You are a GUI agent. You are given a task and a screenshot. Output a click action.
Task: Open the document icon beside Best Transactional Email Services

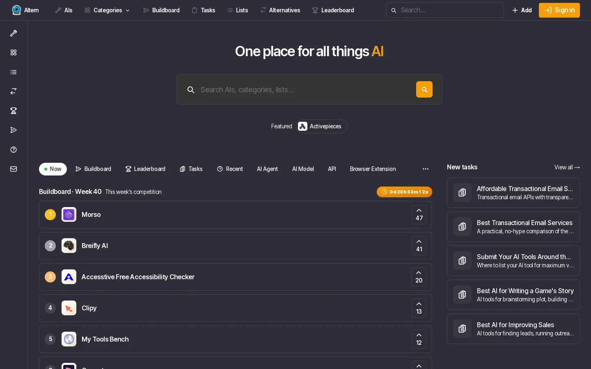(462, 227)
